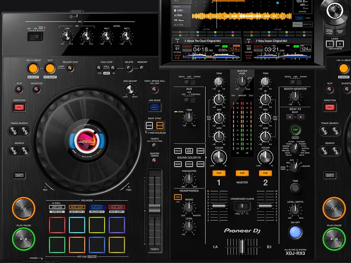This screenshot has width=351, height=263.
Task: Rewind search on the left deck
Action: [x=14, y=151]
